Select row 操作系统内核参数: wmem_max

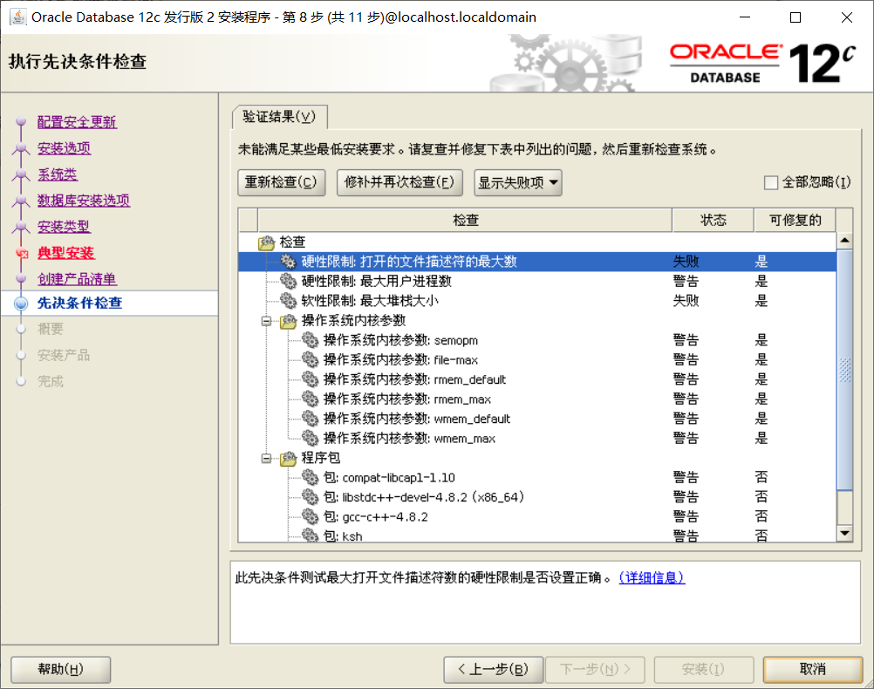[537, 438]
